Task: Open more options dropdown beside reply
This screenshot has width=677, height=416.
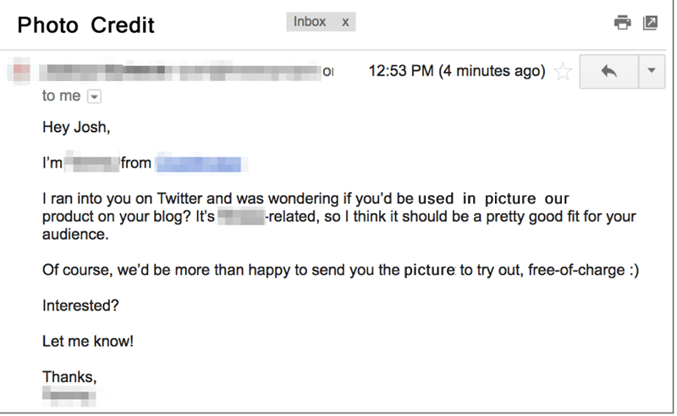Action: (x=650, y=72)
